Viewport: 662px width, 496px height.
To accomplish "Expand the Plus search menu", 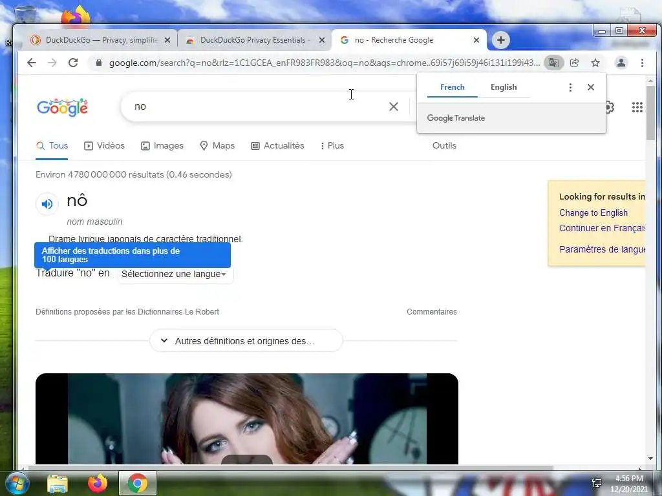I will [332, 146].
